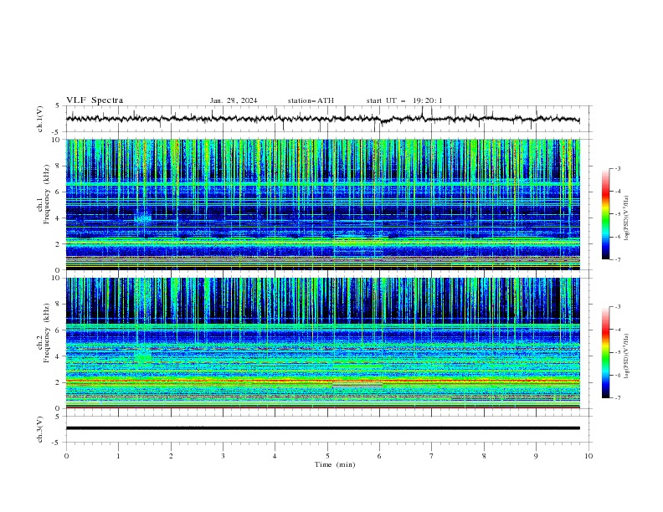Click the "-4" value on ch.2 color bar
This screenshot has width=663, height=512.
tap(618, 330)
